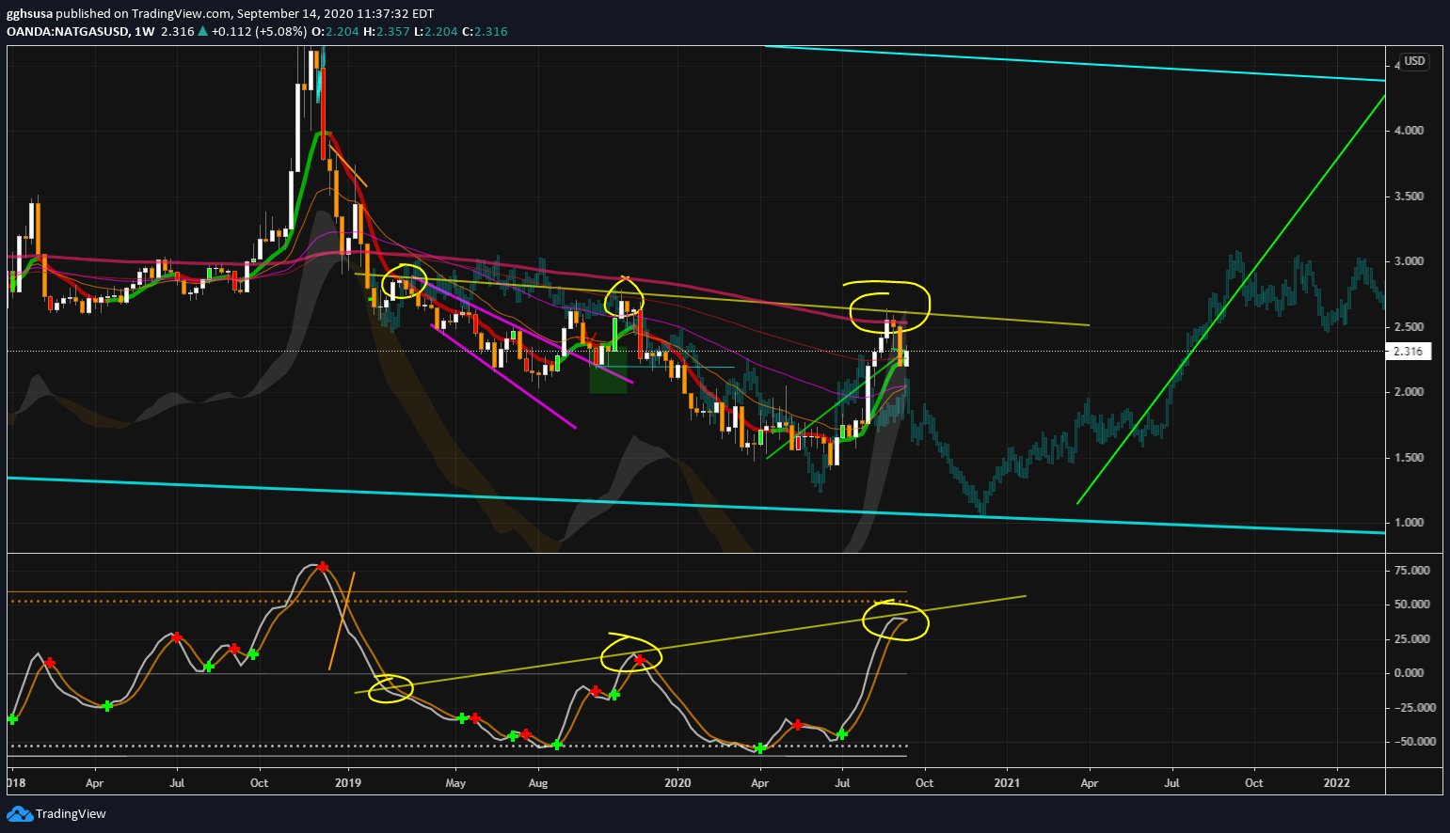
Task: Click the 50.000 indicator axis label
Action: click(x=1412, y=605)
